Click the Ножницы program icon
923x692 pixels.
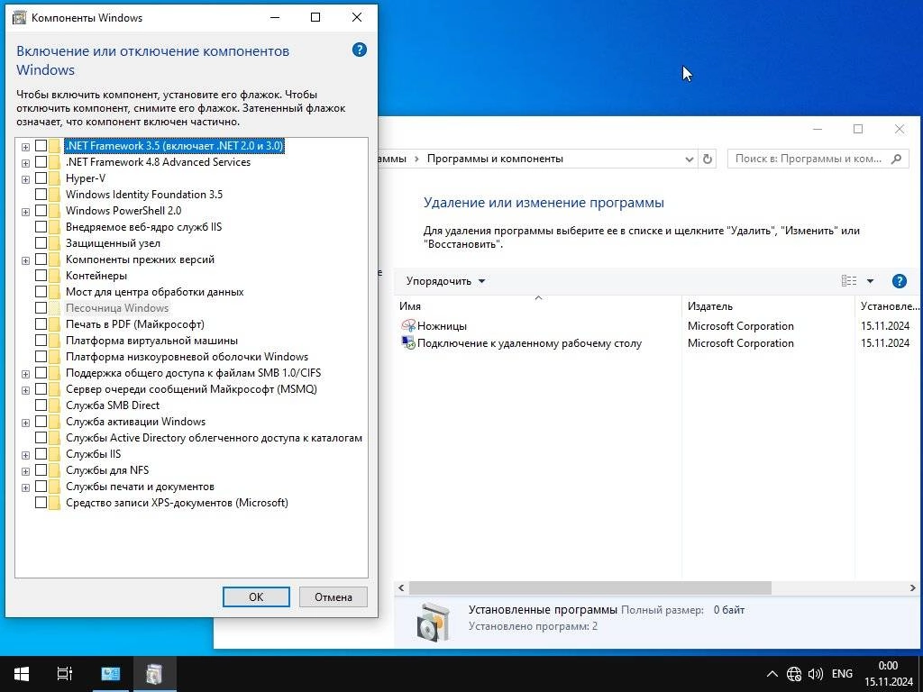tap(408, 325)
